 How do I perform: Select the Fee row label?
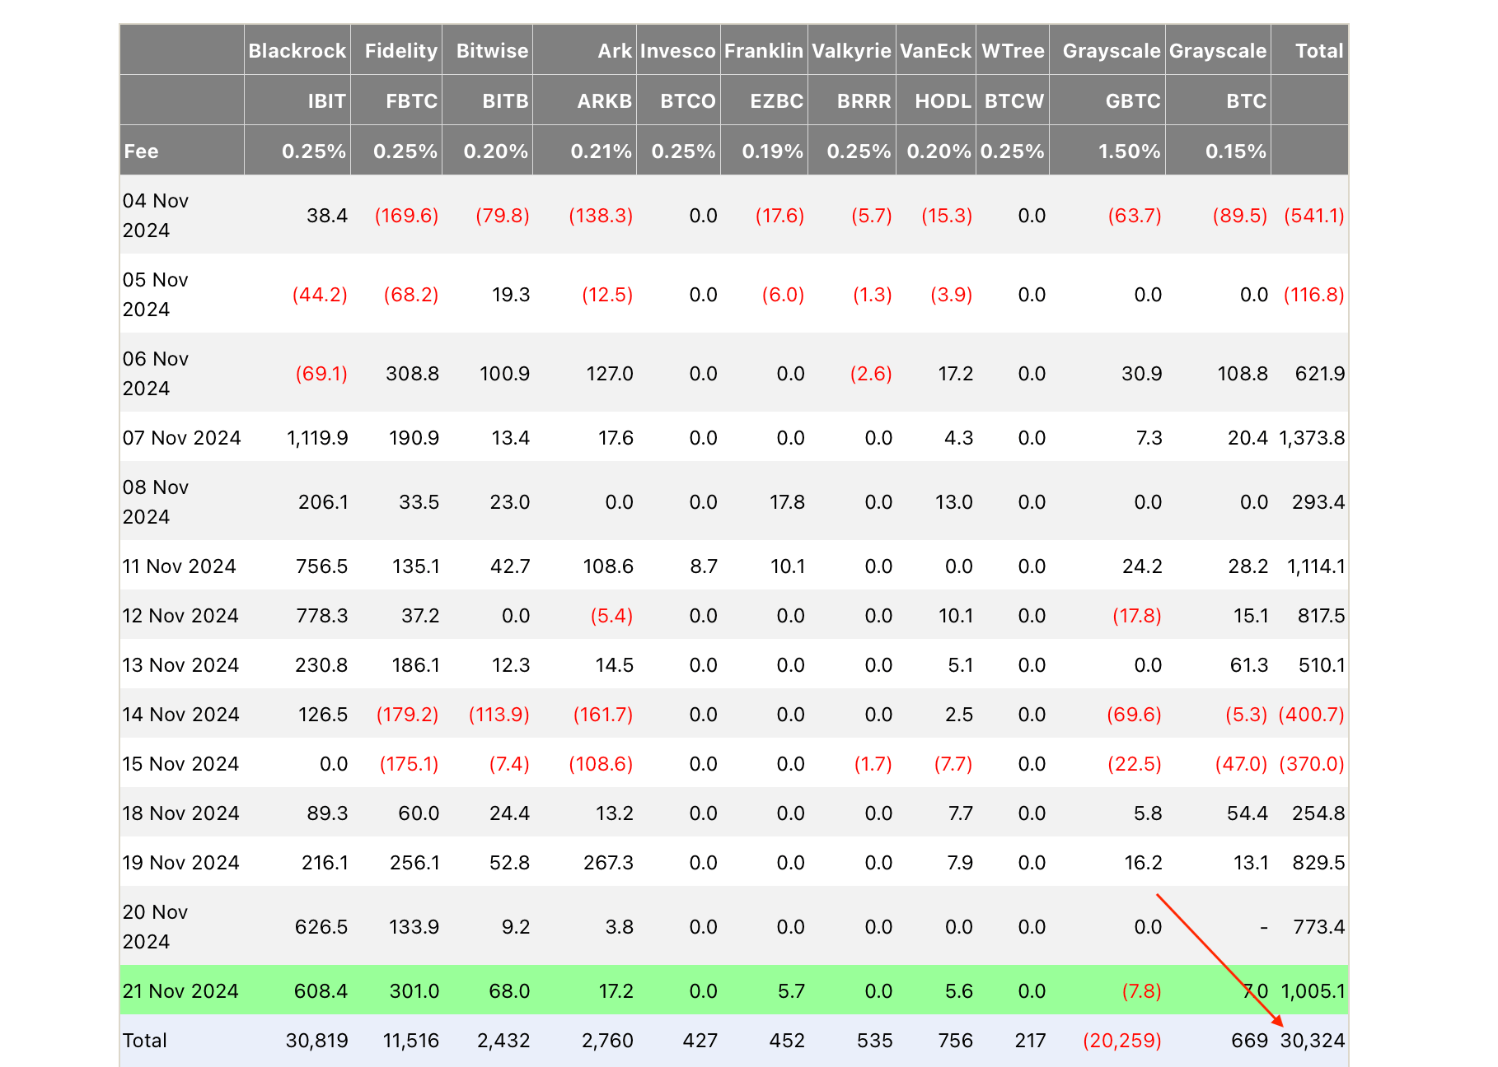[141, 151]
